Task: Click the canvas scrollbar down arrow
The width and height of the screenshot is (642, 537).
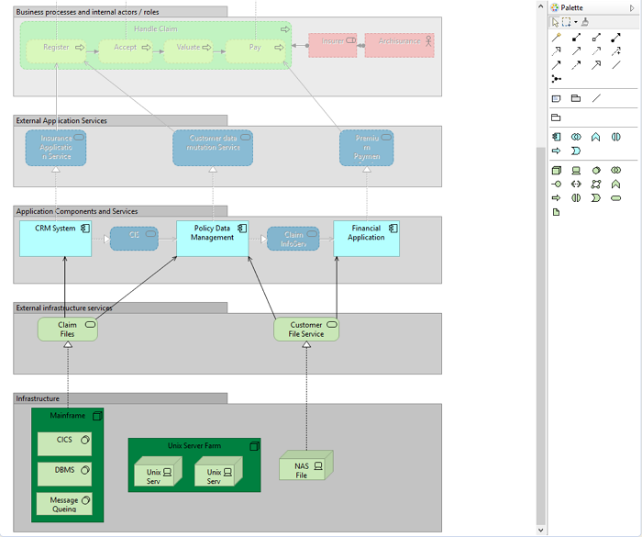Action: 540,530
